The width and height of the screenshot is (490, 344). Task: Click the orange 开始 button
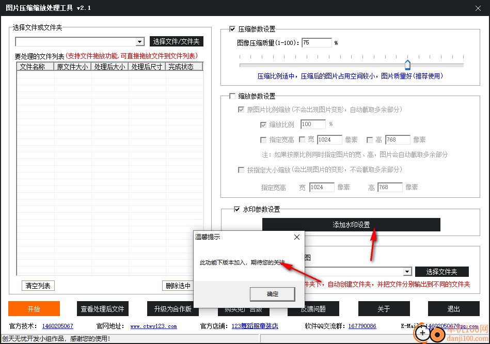(x=34, y=309)
